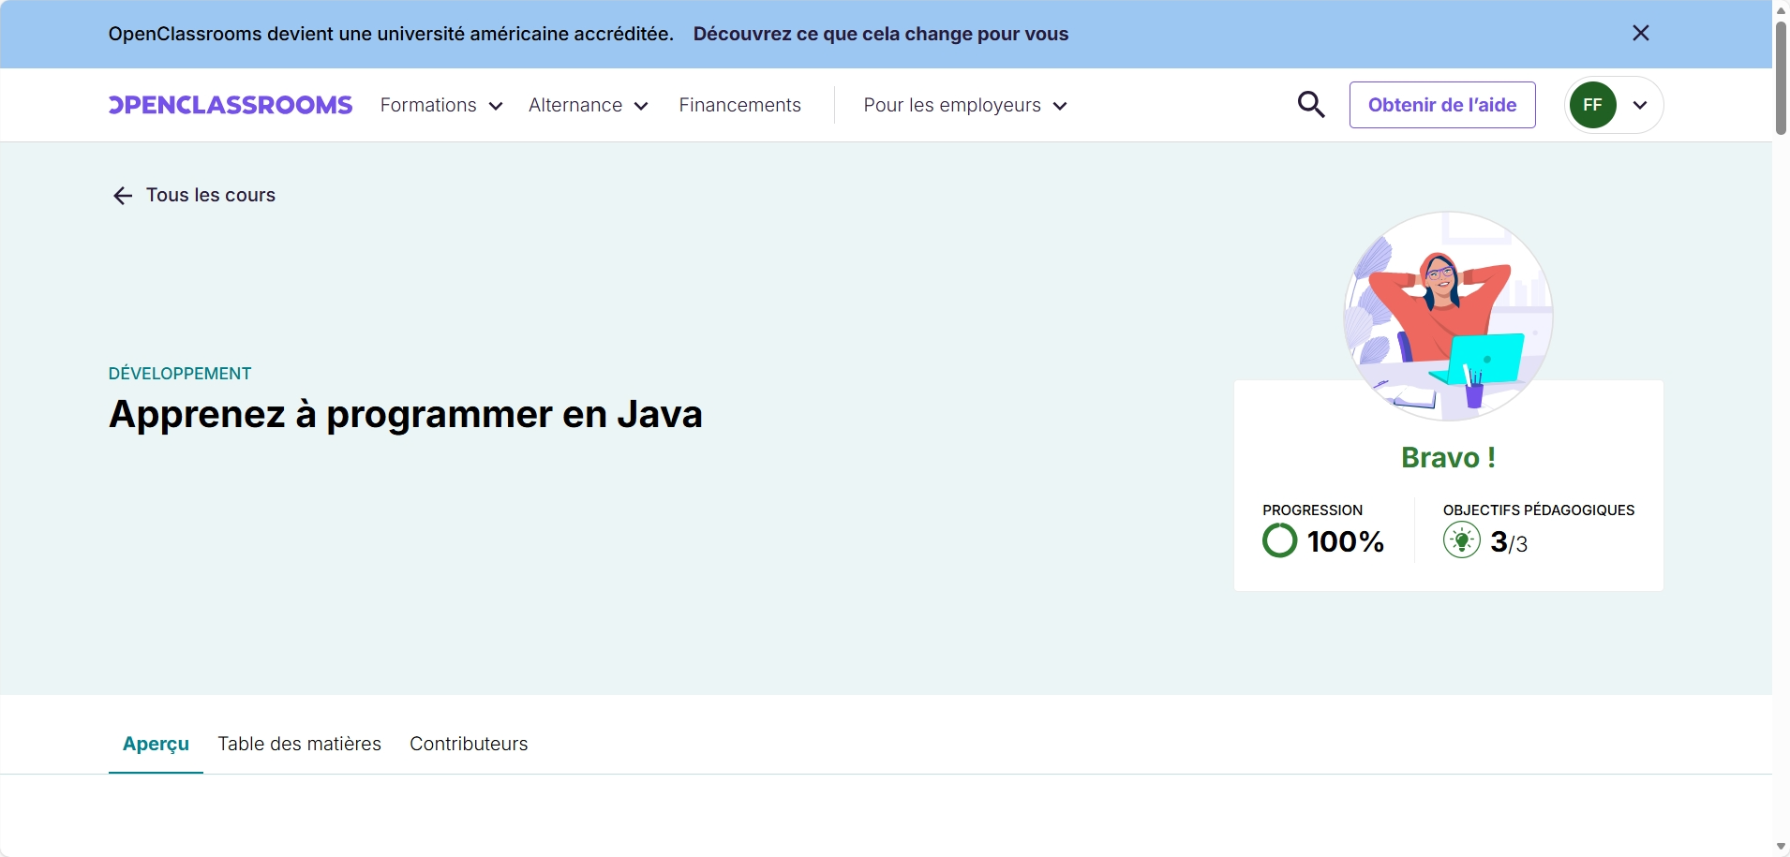Expand the account menu chevron
The width and height of the screenshot is (1790, 857).
(x=1640, y=105)
